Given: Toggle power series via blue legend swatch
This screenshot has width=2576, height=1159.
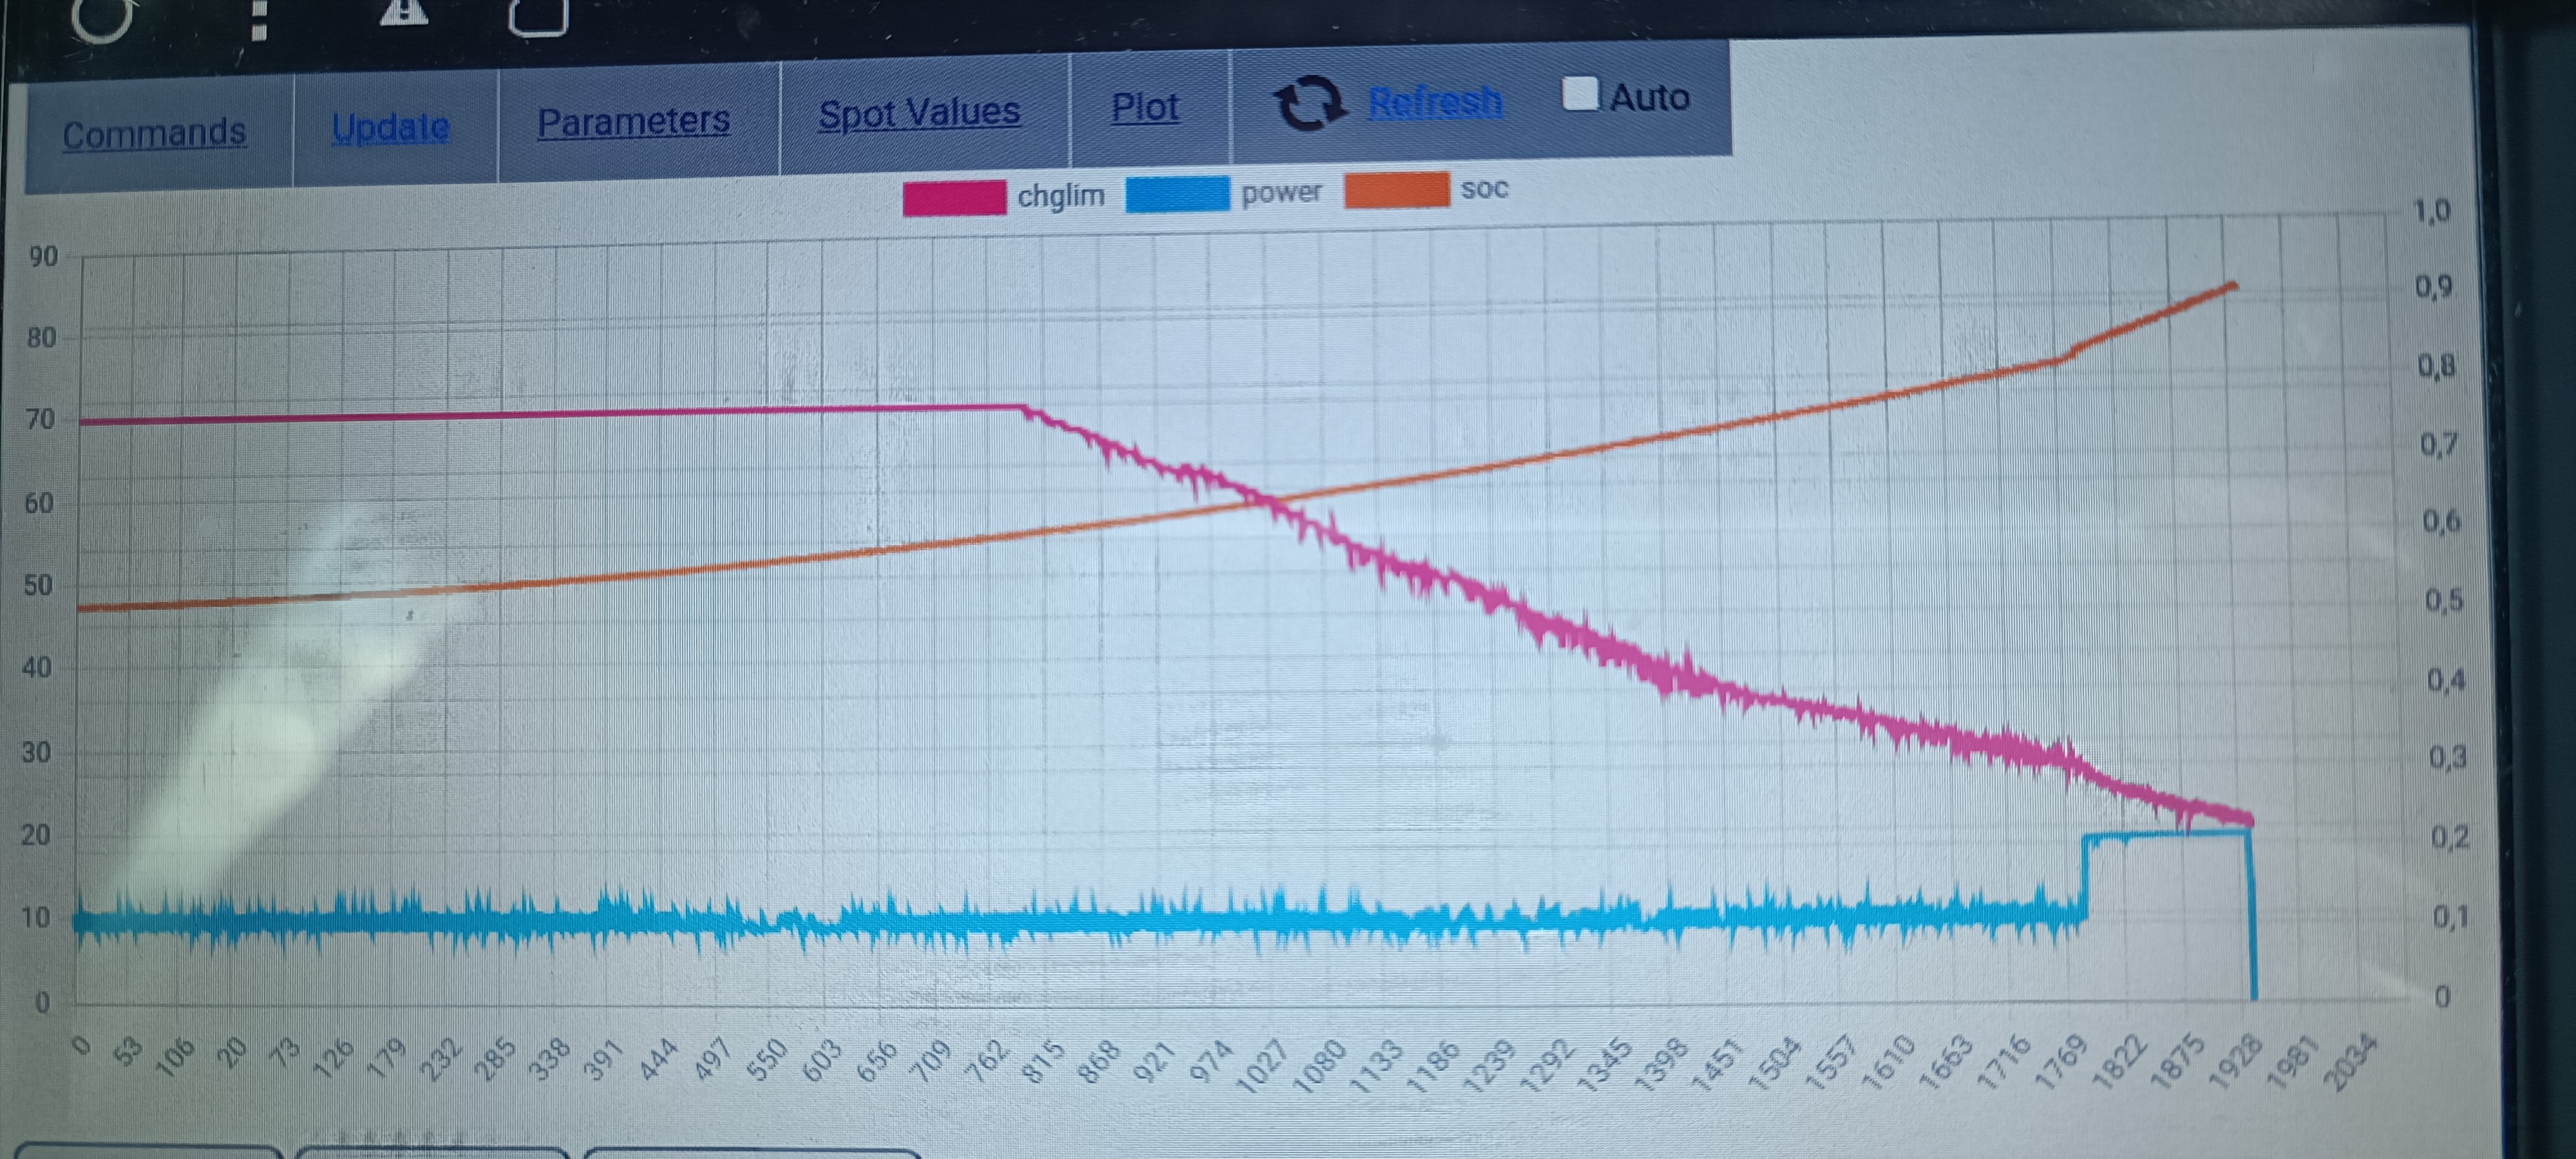Looking at the screenshot, I should [1177, 193].
